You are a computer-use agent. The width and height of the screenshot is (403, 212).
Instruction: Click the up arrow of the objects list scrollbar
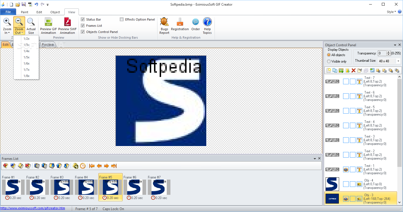(x=399, y=77)
